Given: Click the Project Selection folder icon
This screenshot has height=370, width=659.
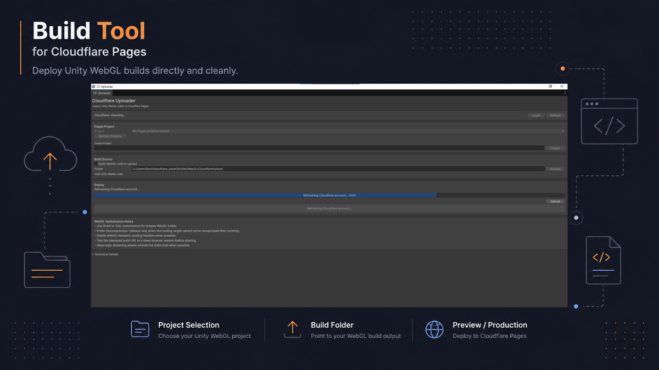Looking at the screenshot, I should pos(140,329).
